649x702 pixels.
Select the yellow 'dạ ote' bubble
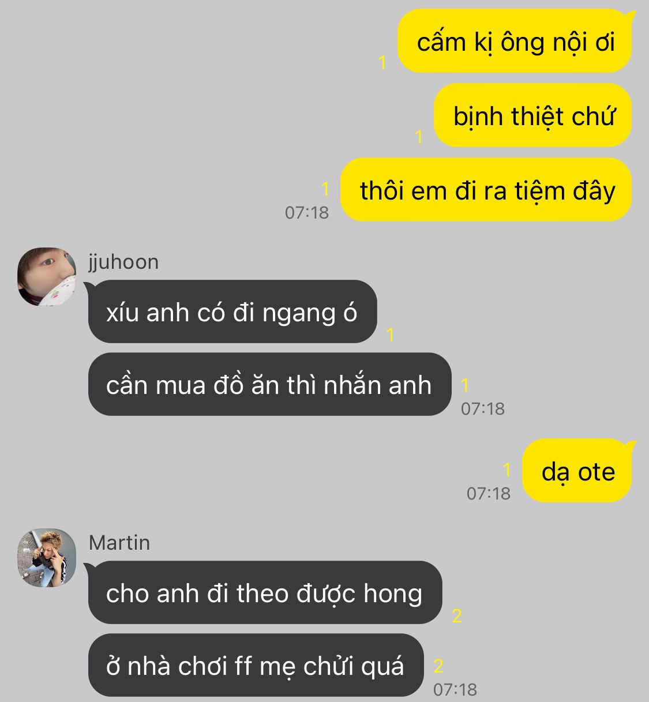tap(577, 471)
